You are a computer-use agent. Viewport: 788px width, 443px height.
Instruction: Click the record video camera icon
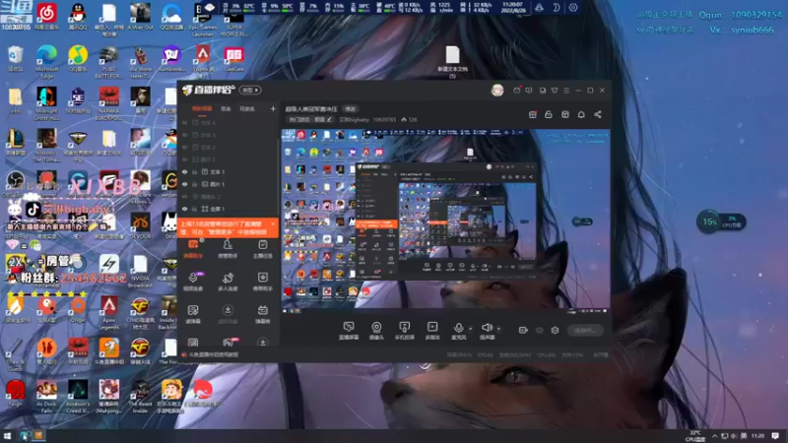(x=523, y=330)
